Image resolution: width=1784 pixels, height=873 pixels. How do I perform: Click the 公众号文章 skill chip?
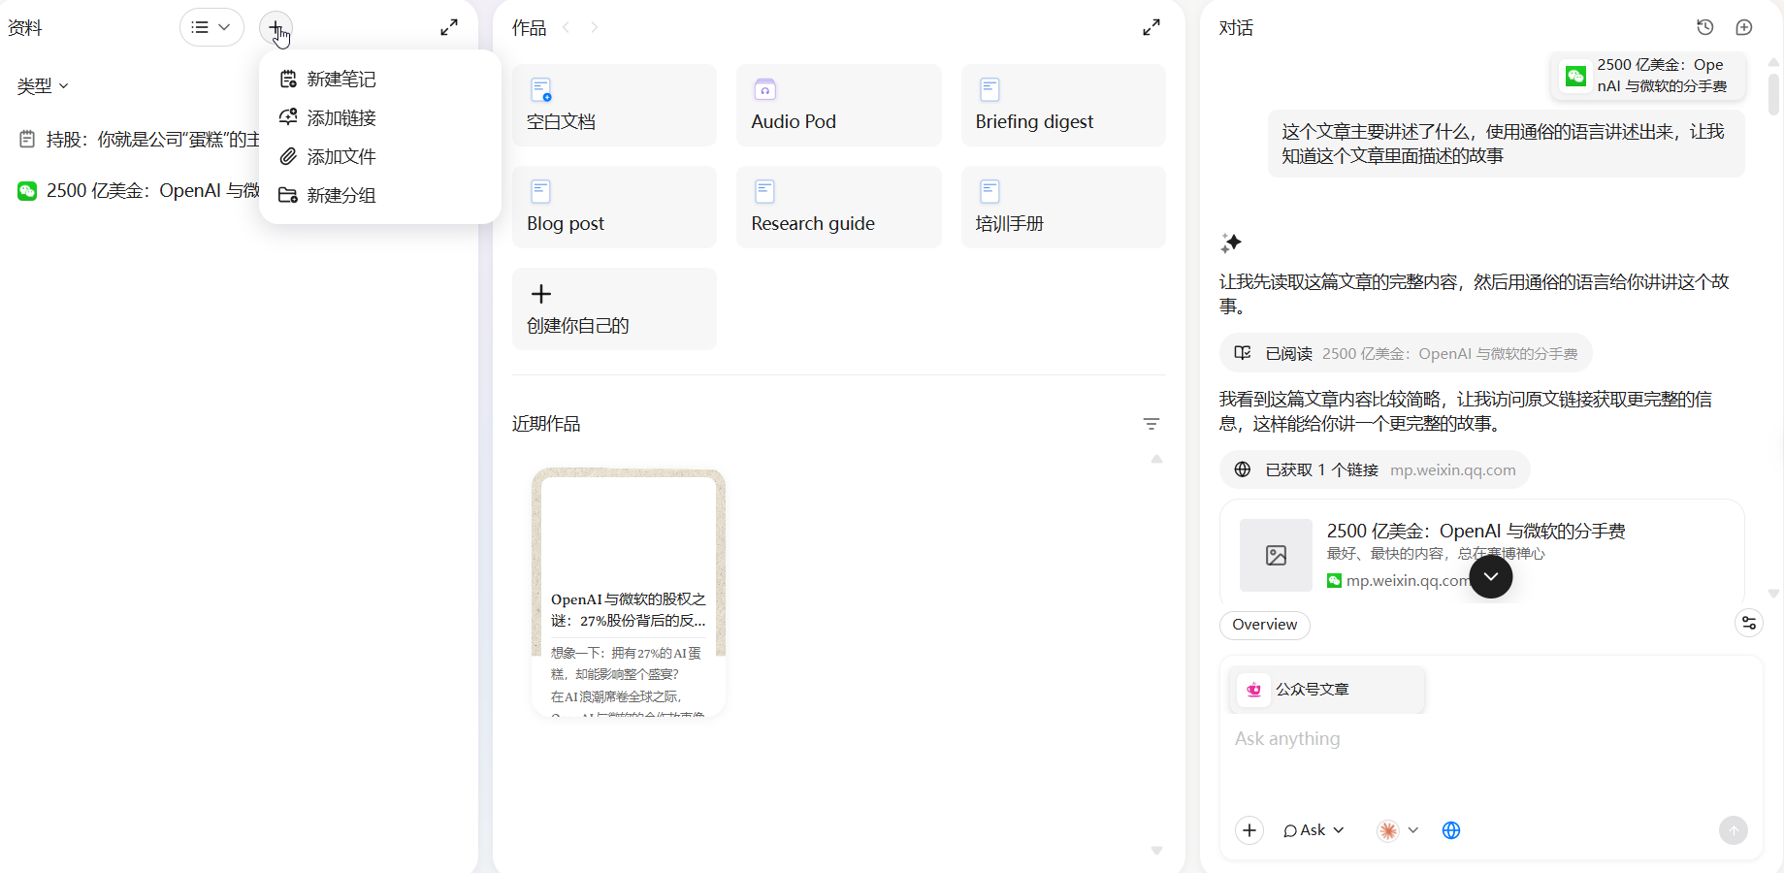pos(1327,690)
